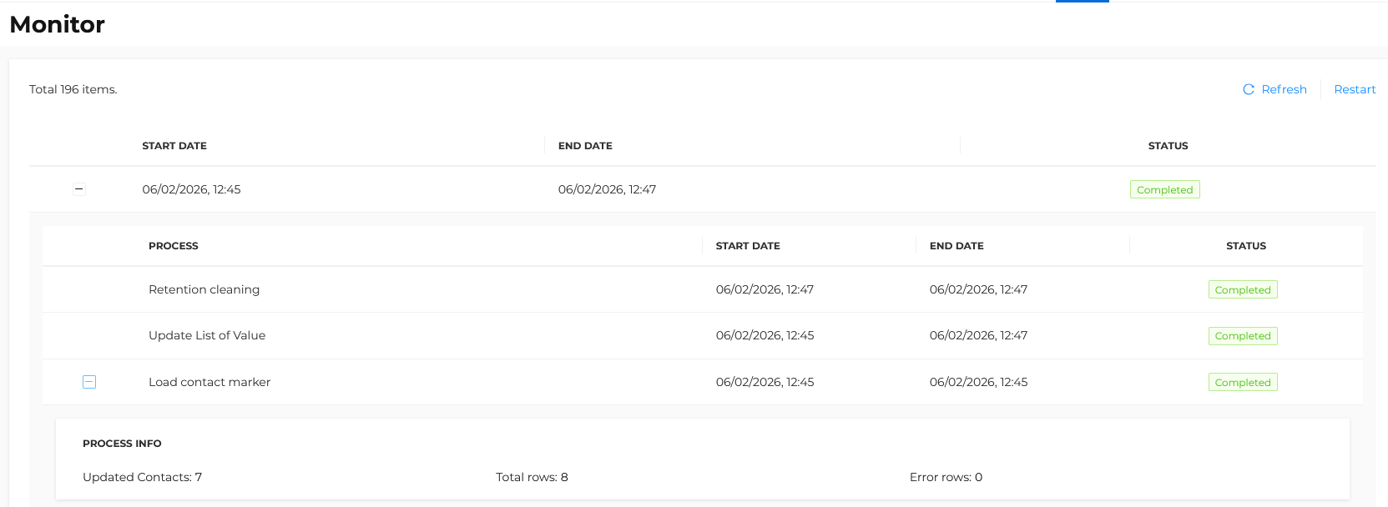
Task: Click the inner START DATE column header
Action: 748,246
